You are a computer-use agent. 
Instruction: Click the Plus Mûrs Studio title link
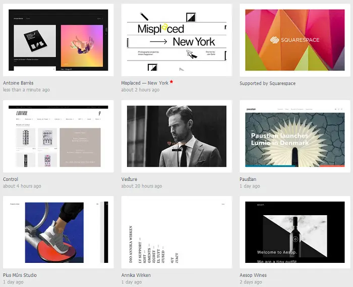click(20, 275)
